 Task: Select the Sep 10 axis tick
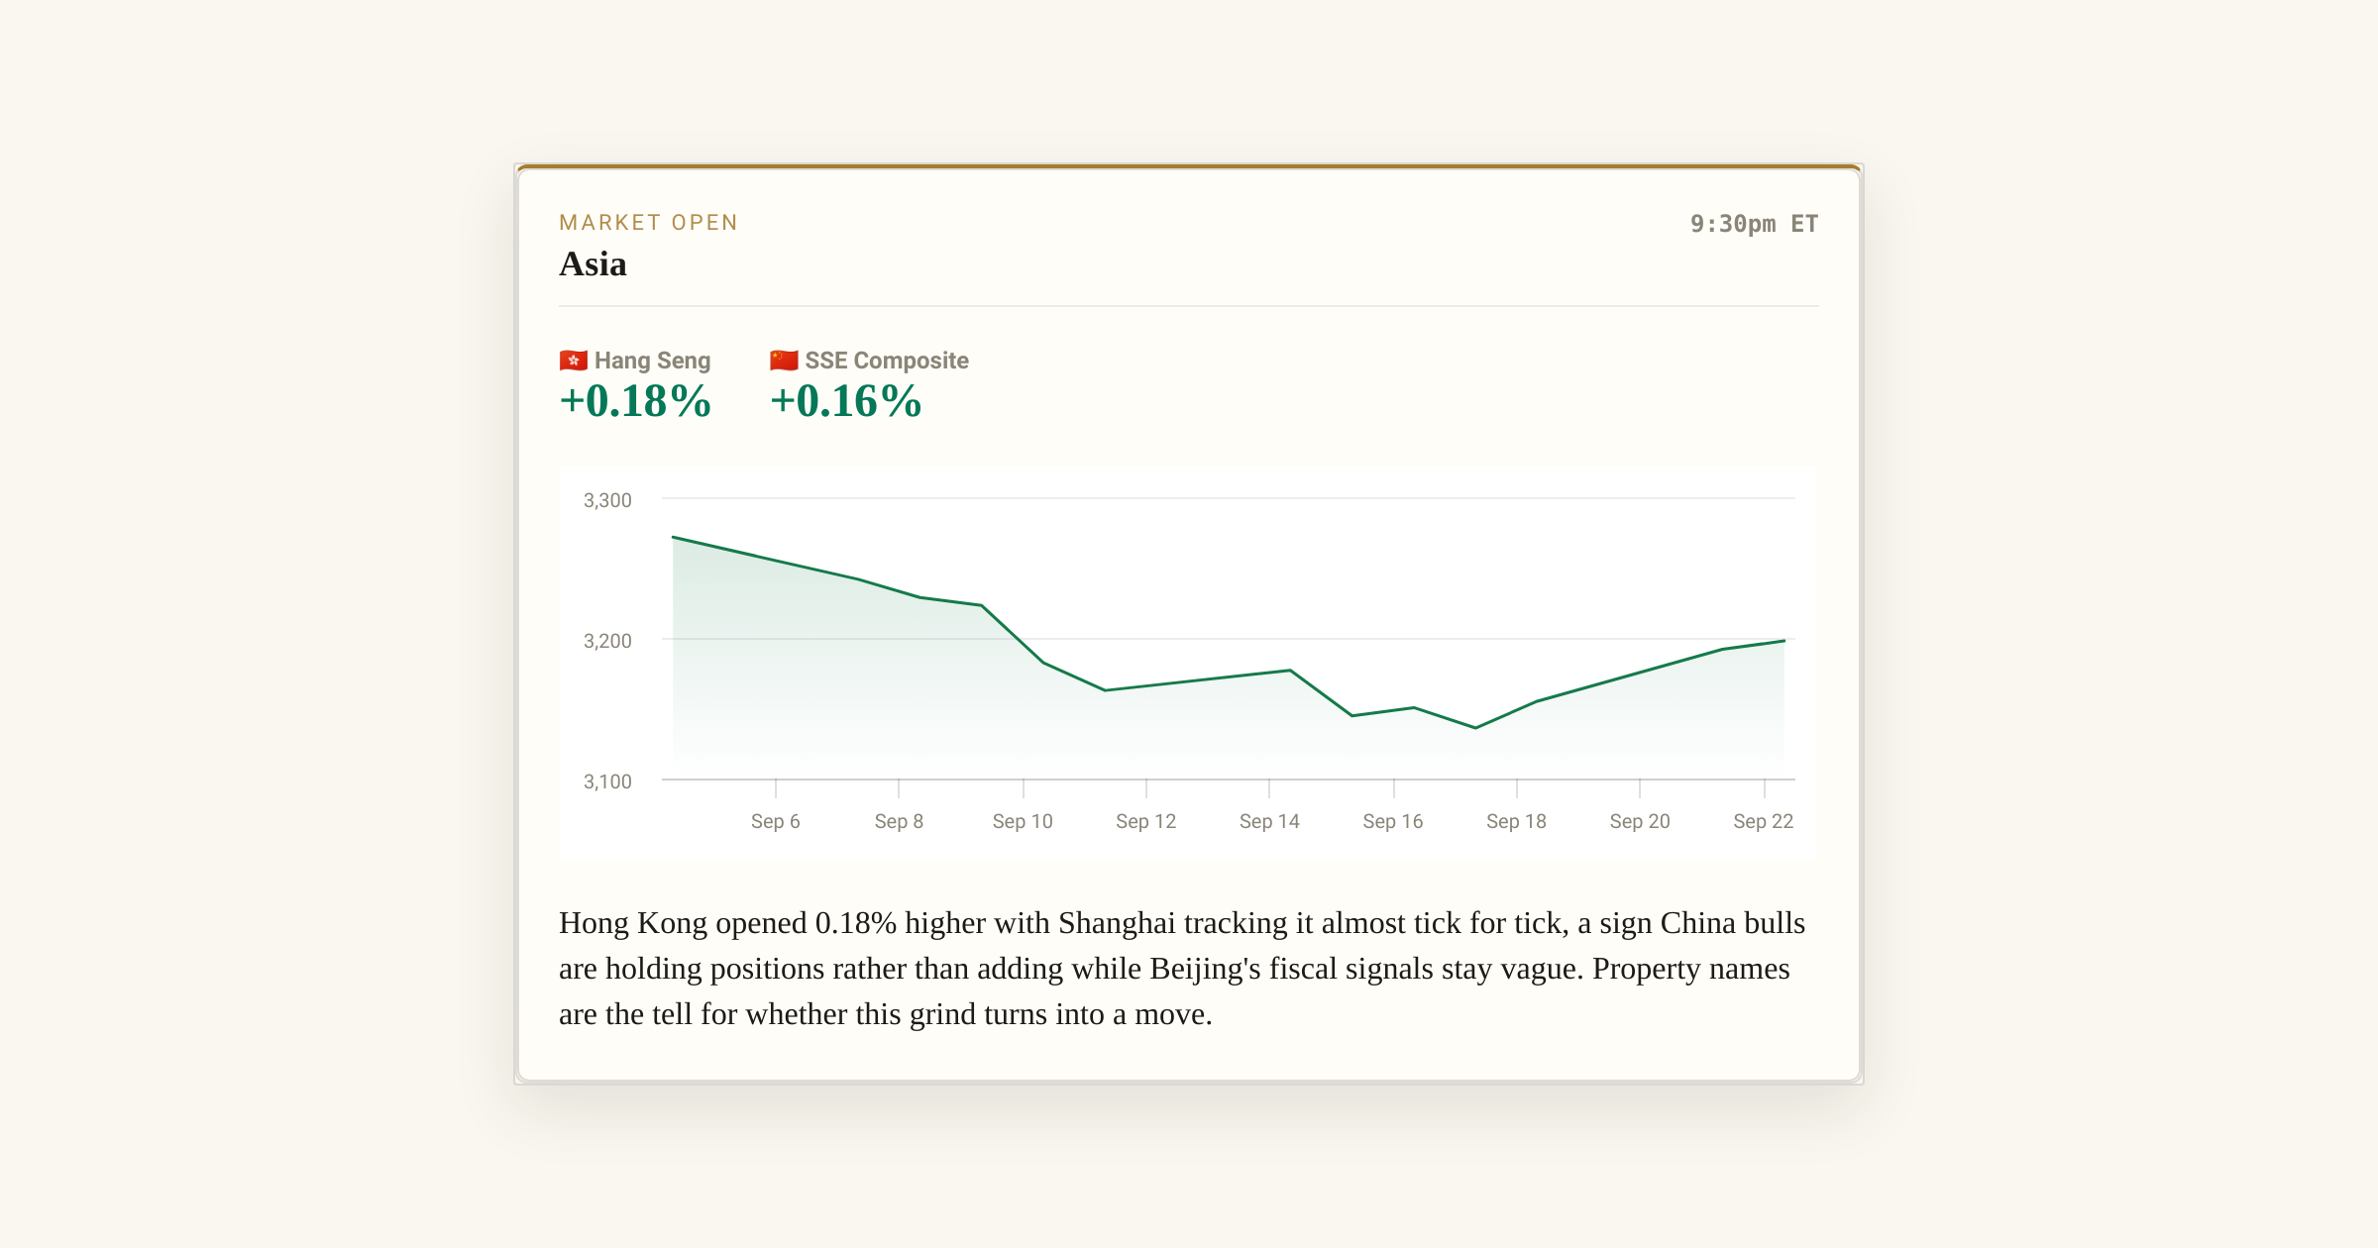click(1023, 821)
